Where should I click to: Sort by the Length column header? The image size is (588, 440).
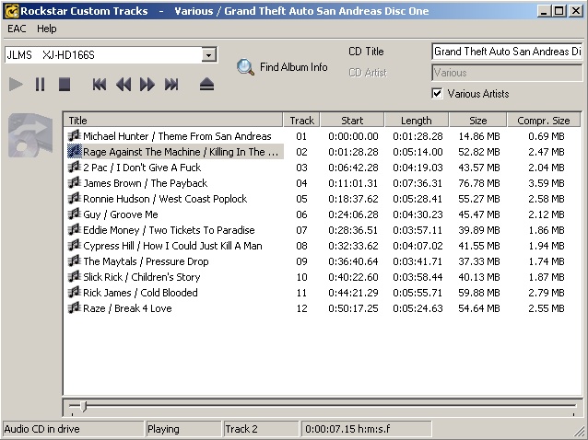(x=417, y=121)
